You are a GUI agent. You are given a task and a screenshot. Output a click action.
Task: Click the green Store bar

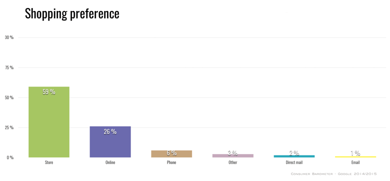click(49, 122)
